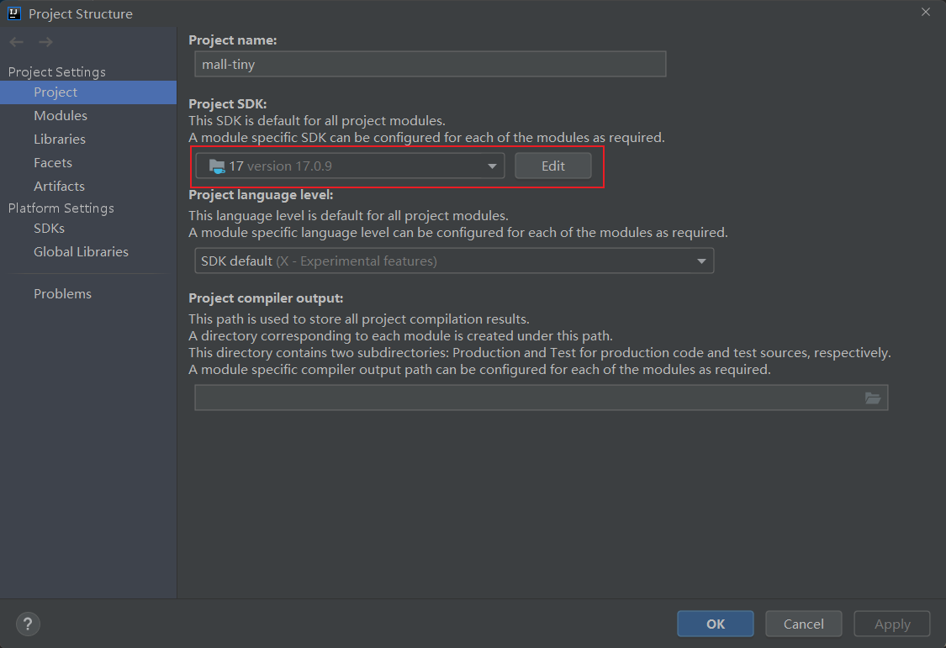Click the Cancel button
The width and height of the screenshot is (946, 648).
(x=803, y=624)
